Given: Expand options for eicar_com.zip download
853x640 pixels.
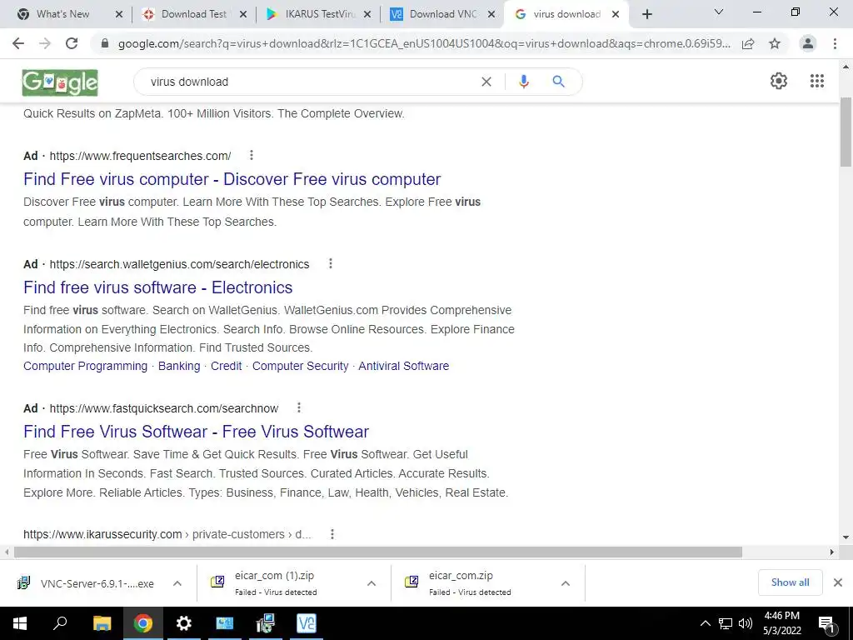Looking at the screenshot, I should 566,583.
